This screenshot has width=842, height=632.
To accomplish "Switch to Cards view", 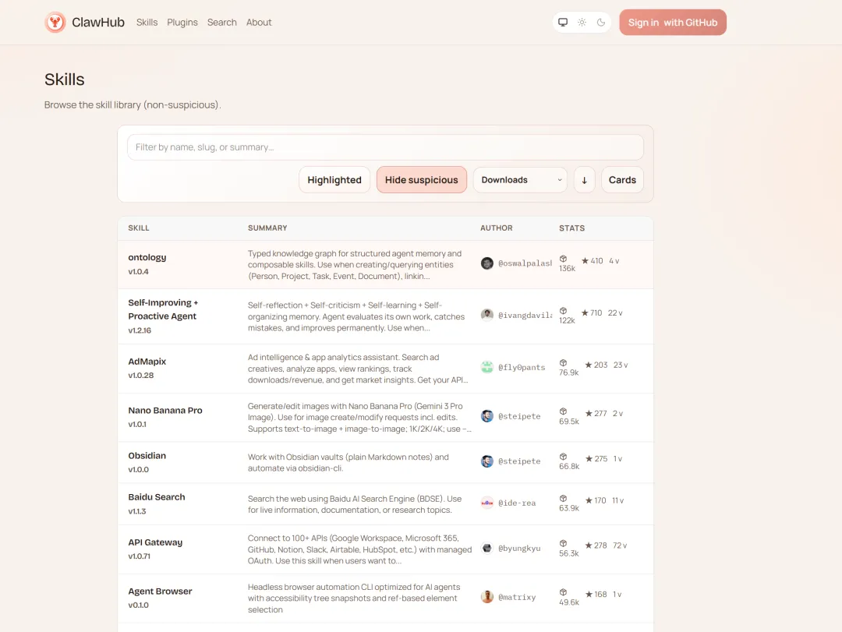I will [x=622, y=180].
